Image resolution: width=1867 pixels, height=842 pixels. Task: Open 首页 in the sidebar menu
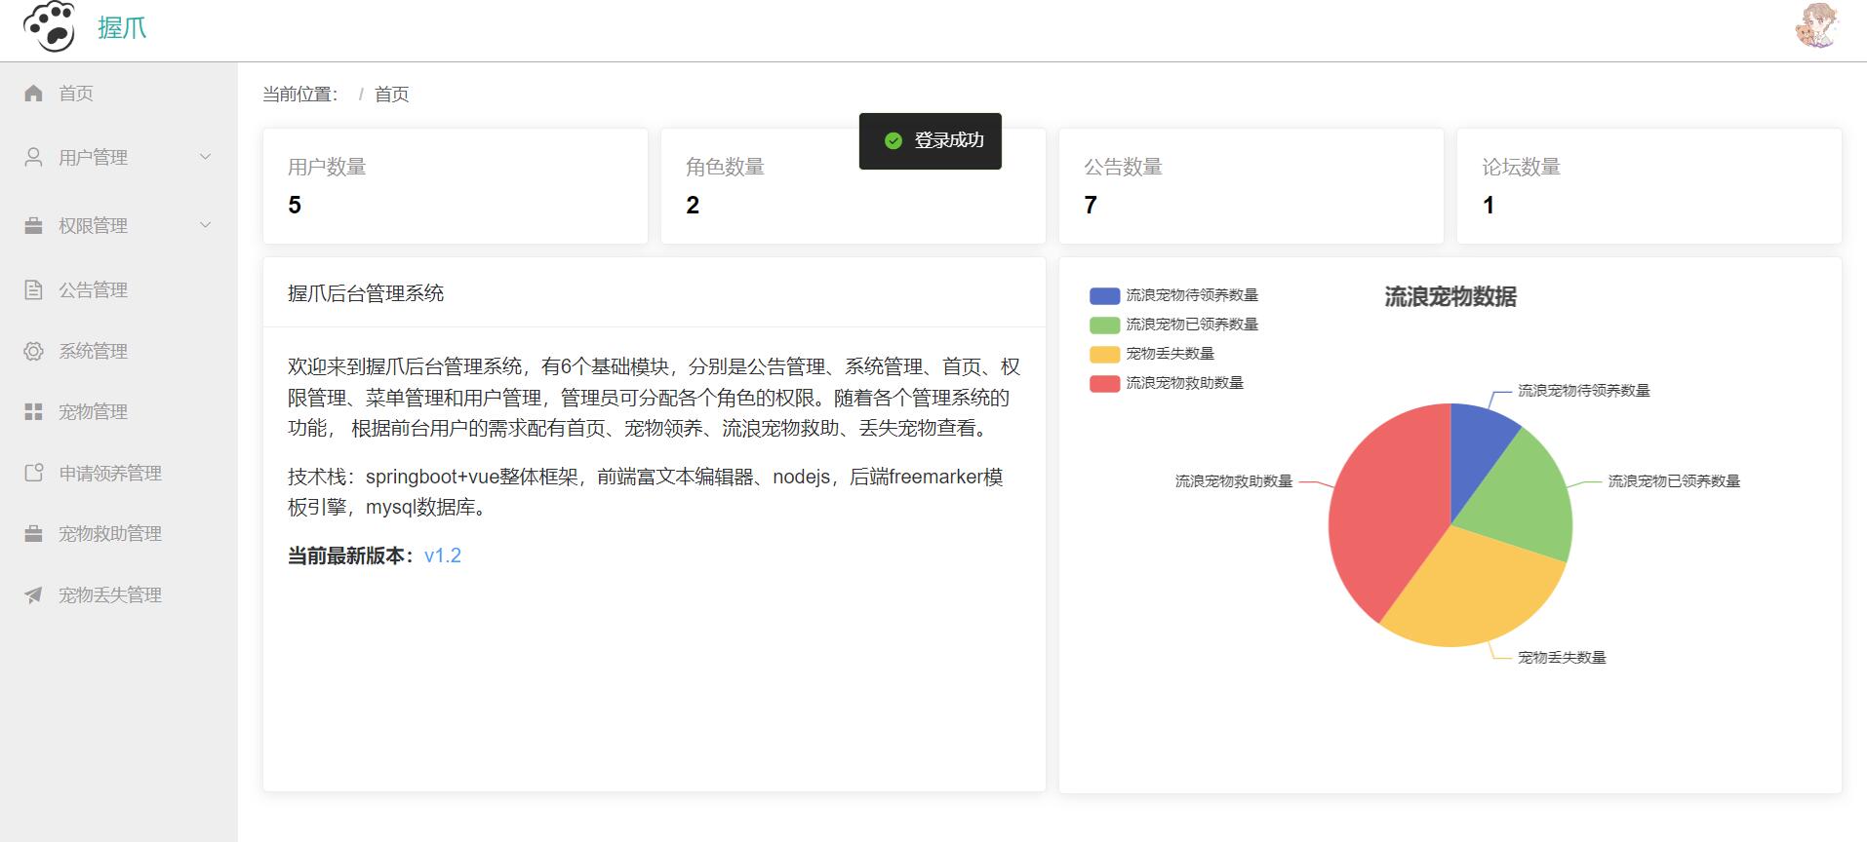tap(118, 93)
